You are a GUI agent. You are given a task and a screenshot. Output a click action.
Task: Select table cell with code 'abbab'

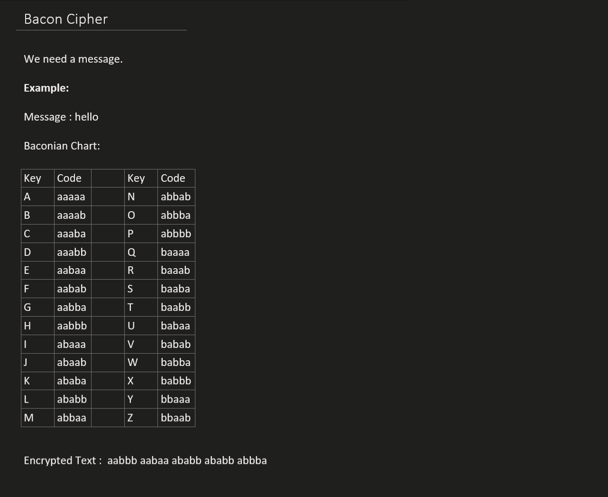click(x=176, y=197)
